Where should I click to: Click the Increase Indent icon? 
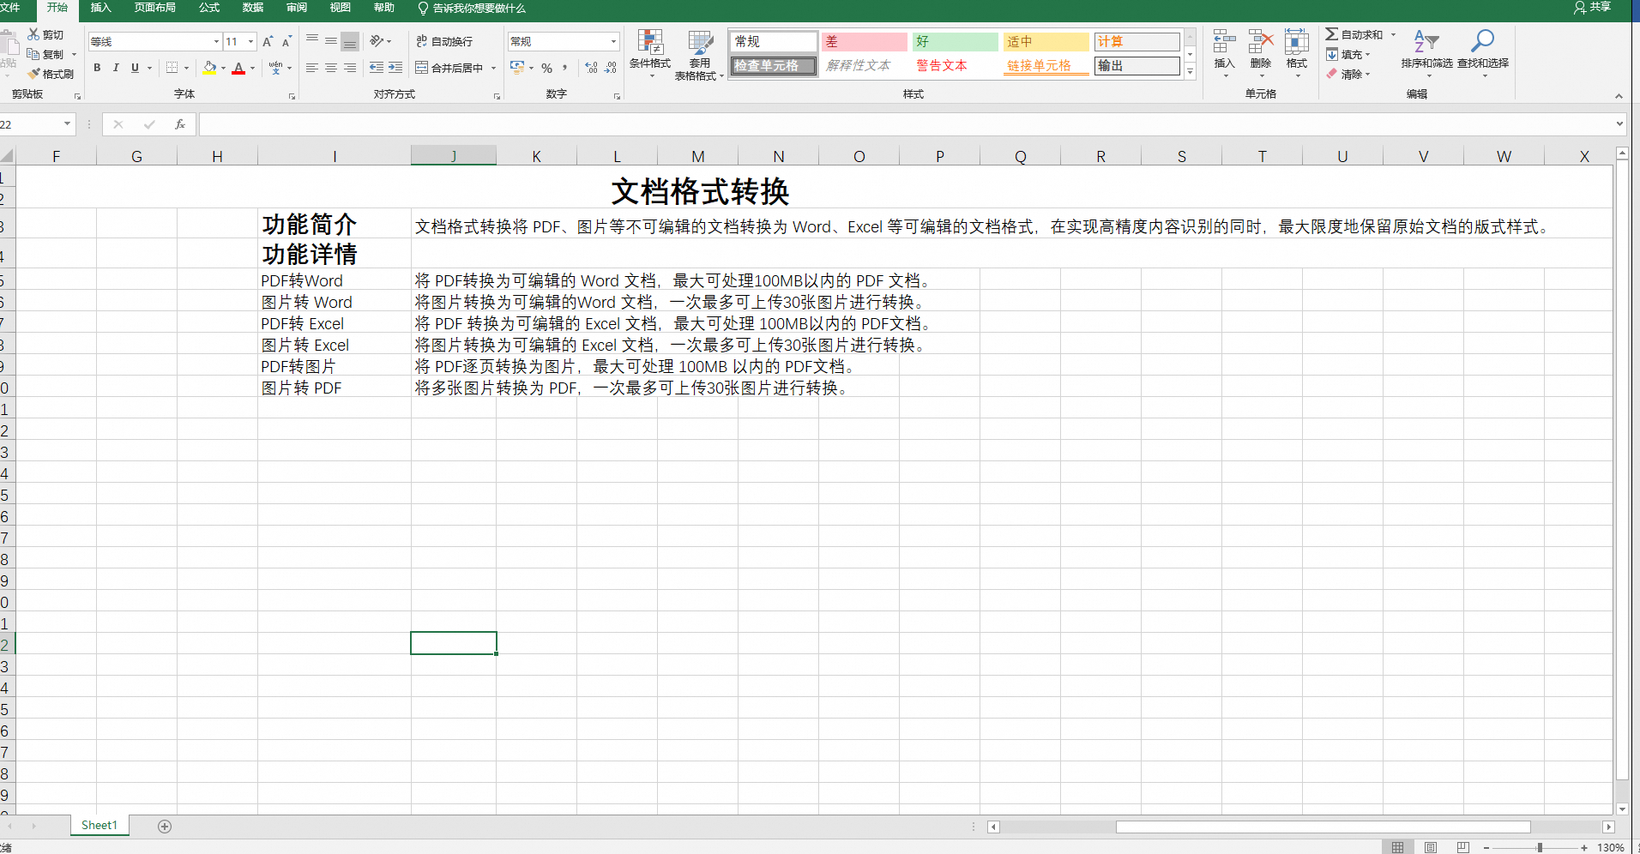pyautogui.click(x=395, y=68)
